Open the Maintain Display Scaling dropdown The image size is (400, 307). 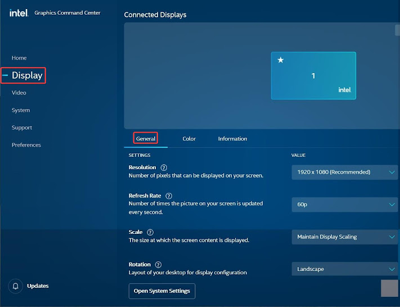coord(345,237)
